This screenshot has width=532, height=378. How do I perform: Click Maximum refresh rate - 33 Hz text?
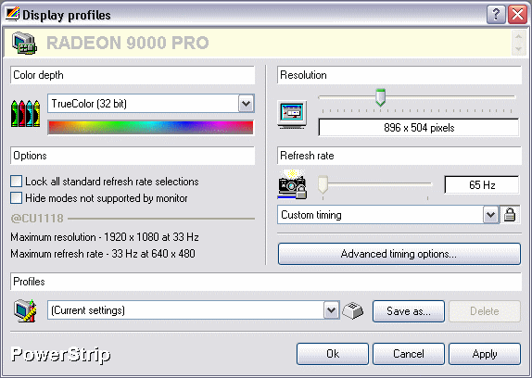coord(103,254)
